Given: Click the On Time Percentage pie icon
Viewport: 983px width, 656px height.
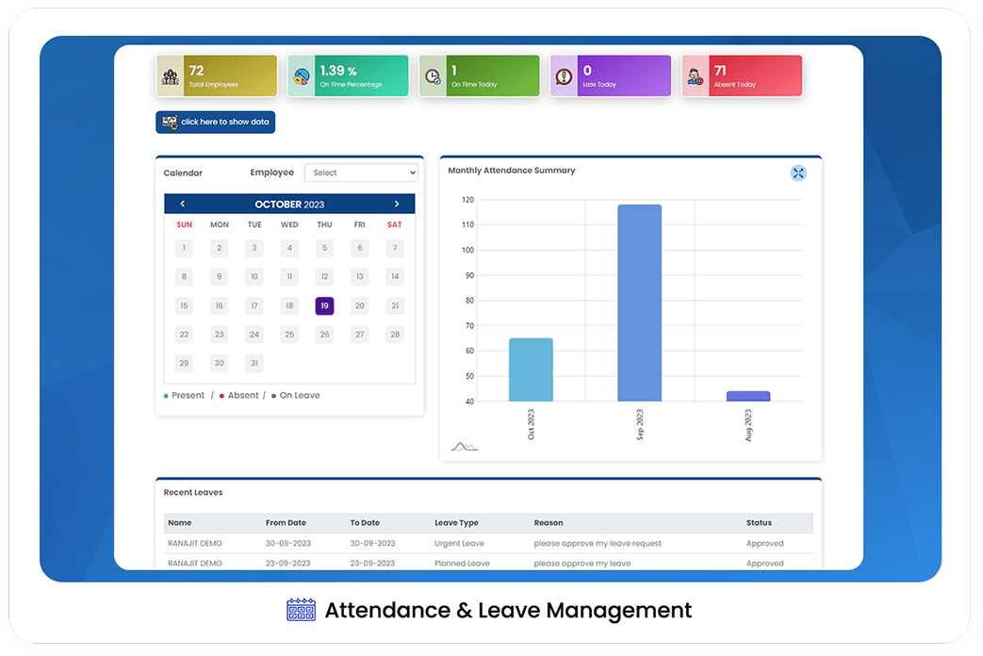Looking at the screenshot, I should point(302,77).
